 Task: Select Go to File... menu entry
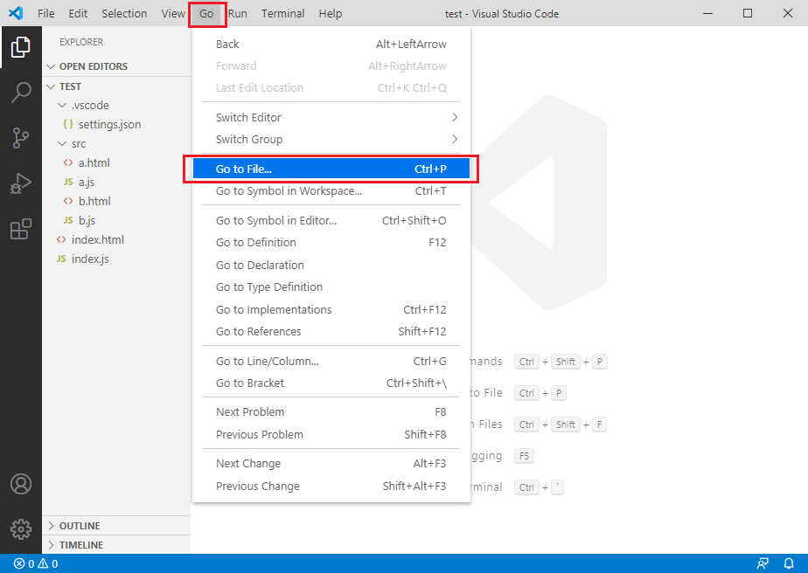click(x=331, y=169)
